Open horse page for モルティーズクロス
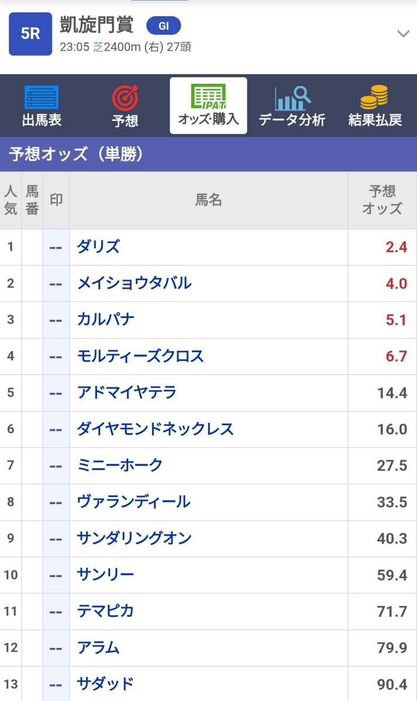This screenshot has height=701, width=417. (x=140, y=356)
